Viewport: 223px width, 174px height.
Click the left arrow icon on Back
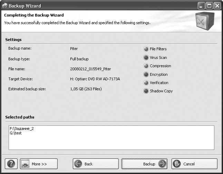78,164
